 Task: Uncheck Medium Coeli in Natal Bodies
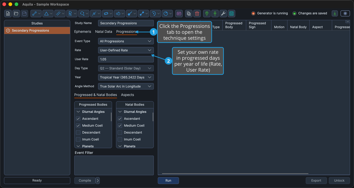pyautogui.click(x=120, y=126)
